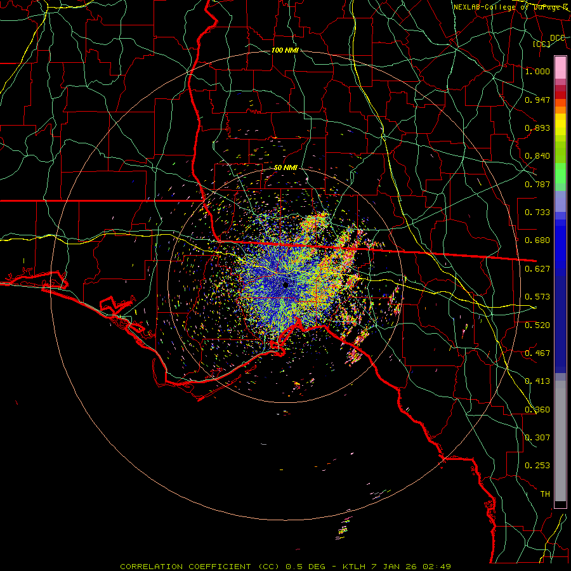Select the 0.307 color scale value

[537, 438]
